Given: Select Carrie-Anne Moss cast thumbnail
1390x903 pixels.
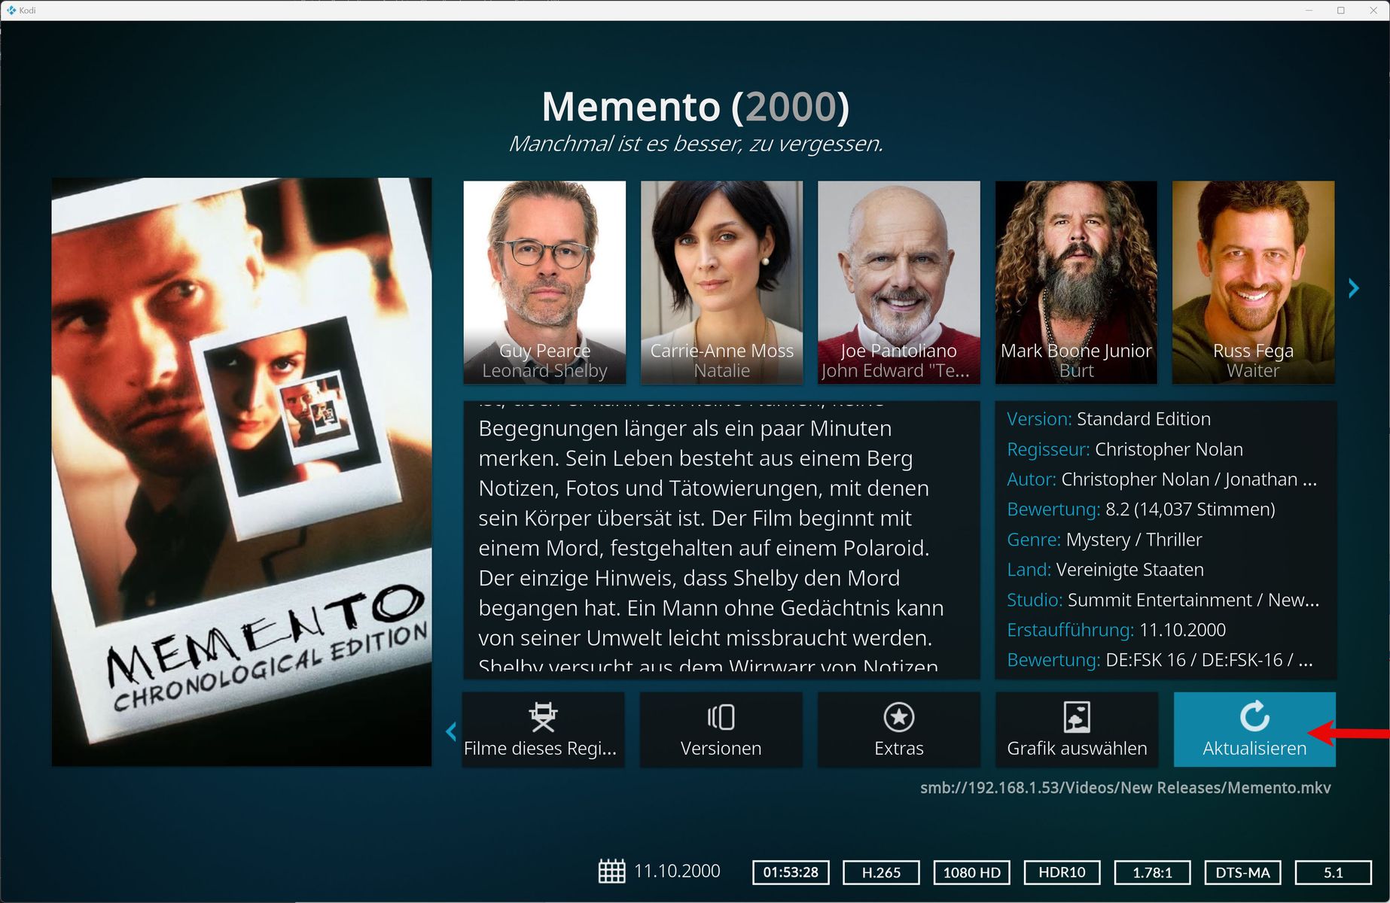Looking at the screenshot, I should coord(721,282).
